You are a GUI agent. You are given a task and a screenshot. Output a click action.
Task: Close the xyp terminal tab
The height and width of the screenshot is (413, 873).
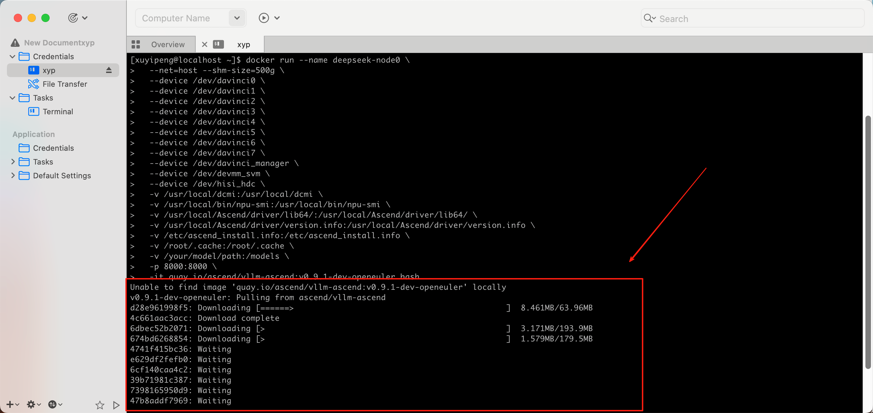tap(204, 44)
